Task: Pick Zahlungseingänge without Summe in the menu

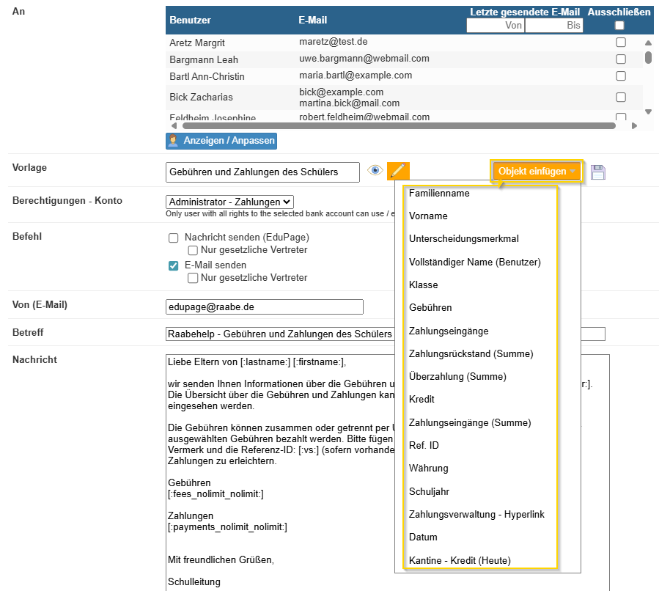Action: [x=449, y=331]
